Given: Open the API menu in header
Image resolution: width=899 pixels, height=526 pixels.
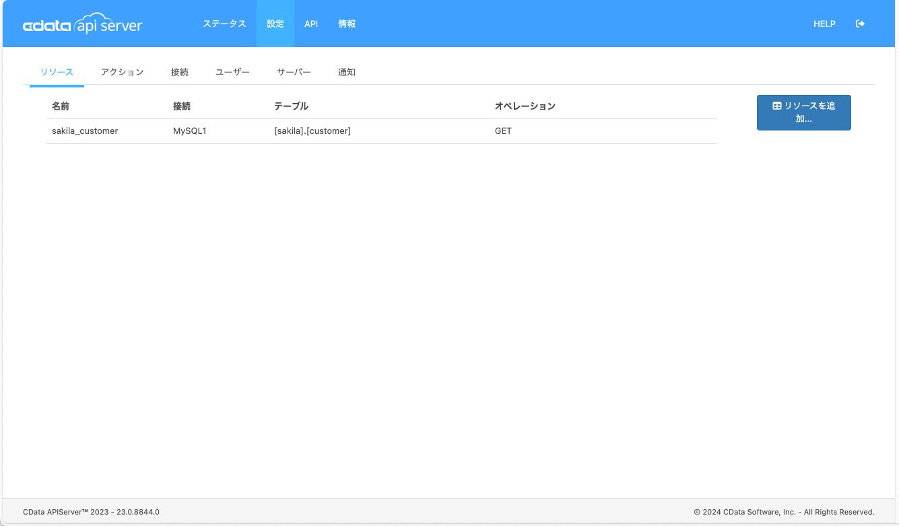Looking at the screenshot, I should pyautogui.click(x=311, y=24).
